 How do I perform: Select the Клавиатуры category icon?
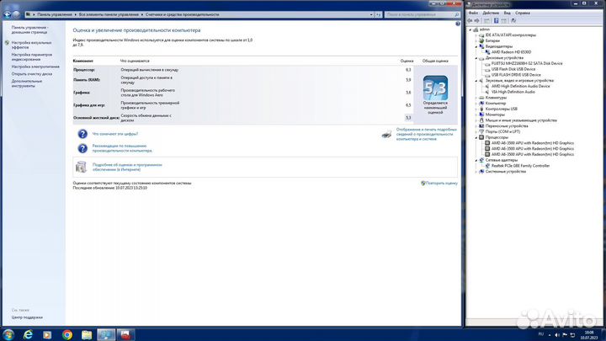point(481,98)
